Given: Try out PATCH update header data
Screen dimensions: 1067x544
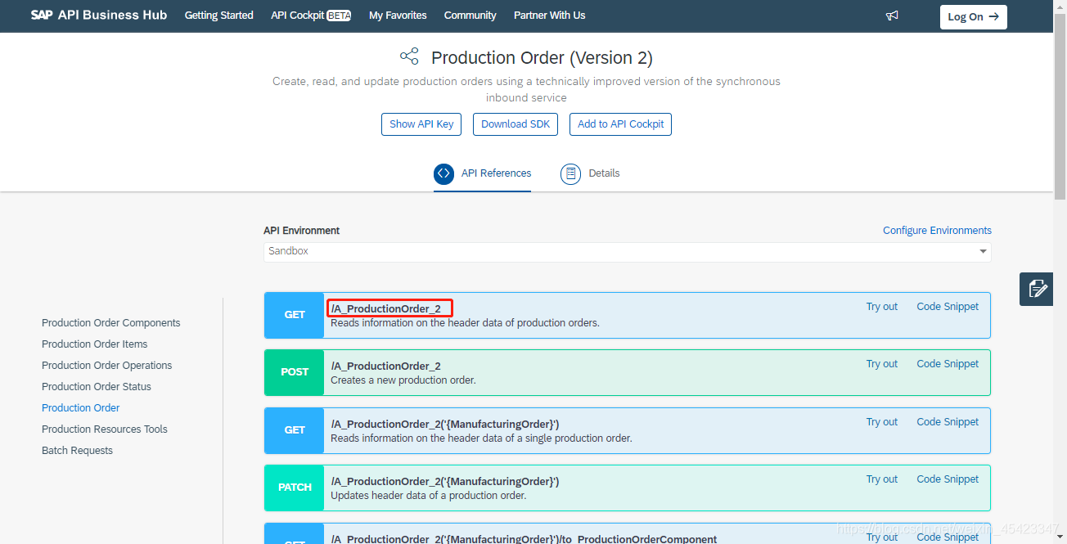Looking at the screenshot, I should click(x=881, y=479).
